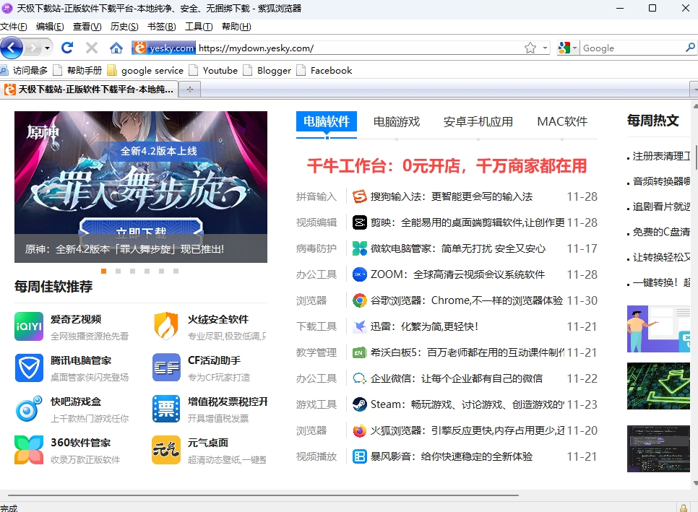Click the 谷歌浏览器 Chrome icon

point(359,300)
